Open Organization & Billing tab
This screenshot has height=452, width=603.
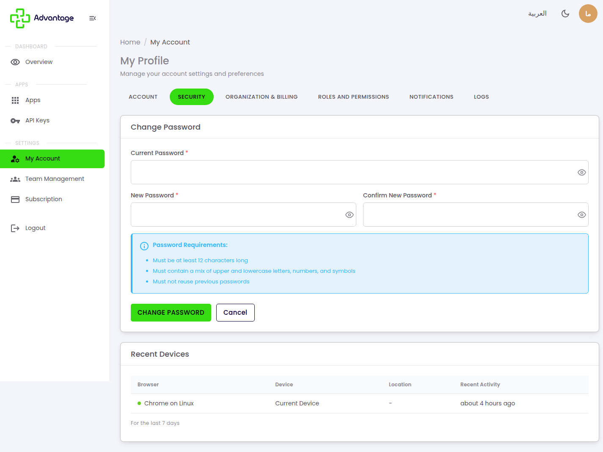pyautogui.click(x=262, y=97)
